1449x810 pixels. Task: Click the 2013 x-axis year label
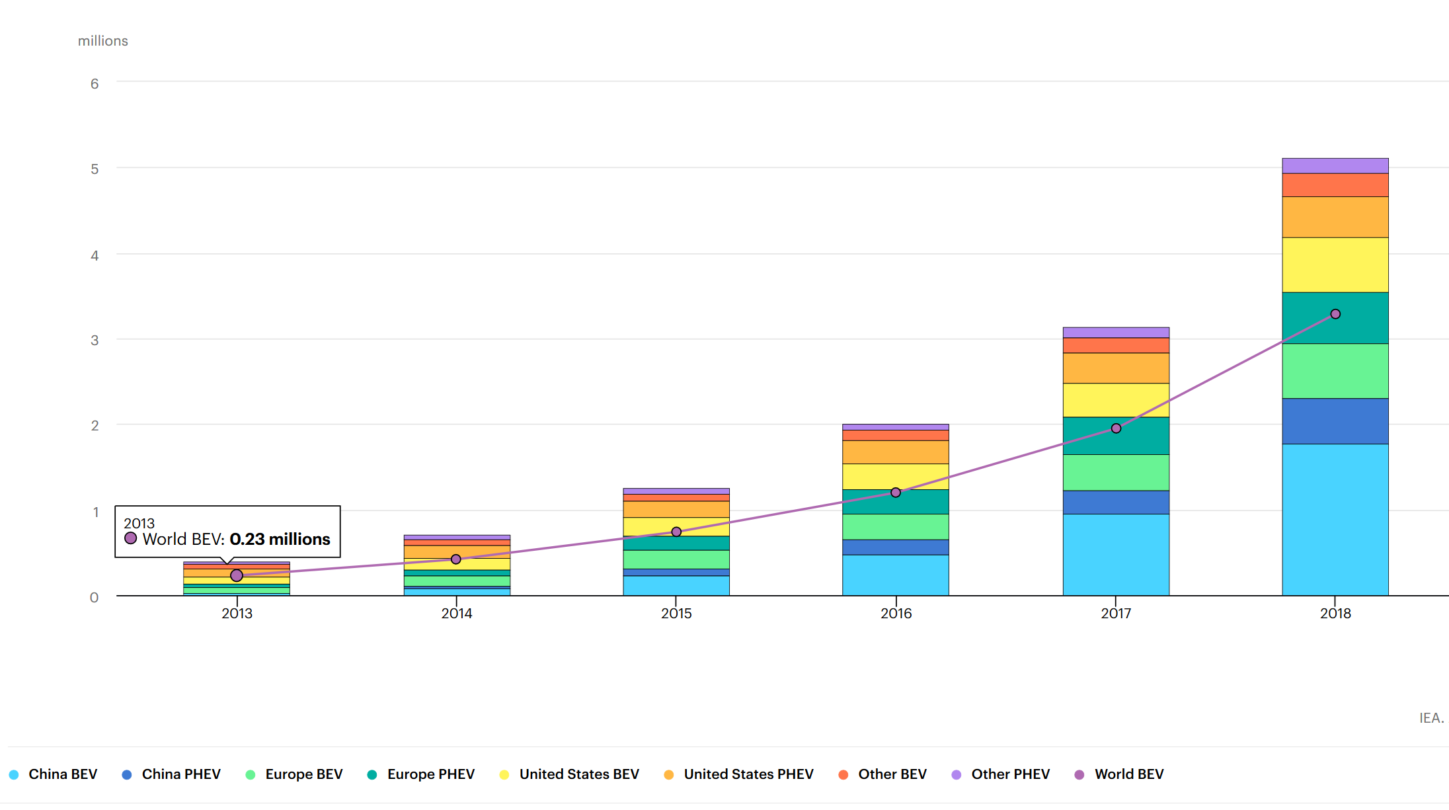[x=237, y=614]
